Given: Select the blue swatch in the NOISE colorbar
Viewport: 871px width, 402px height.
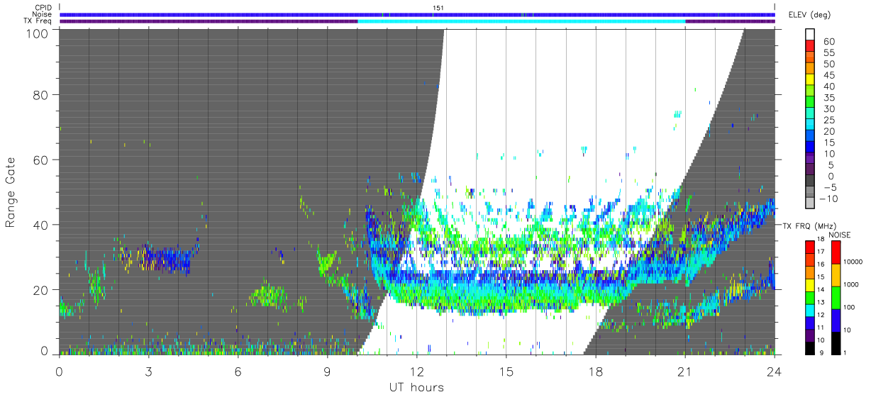Looking at the screenshot, I should pos(836,320).
